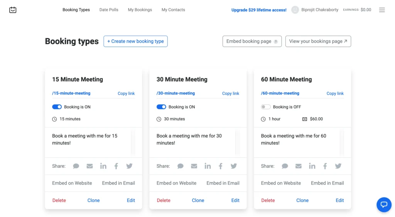395x217 pixels.
Task: Edit the 15 Minute Meeting
Action: coord(131,200)
